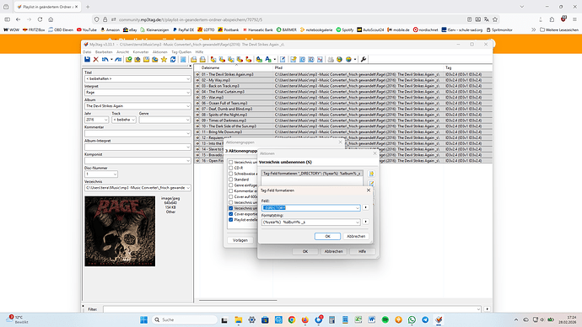
Task: Click the Filter input field
Action: (292, 309)
